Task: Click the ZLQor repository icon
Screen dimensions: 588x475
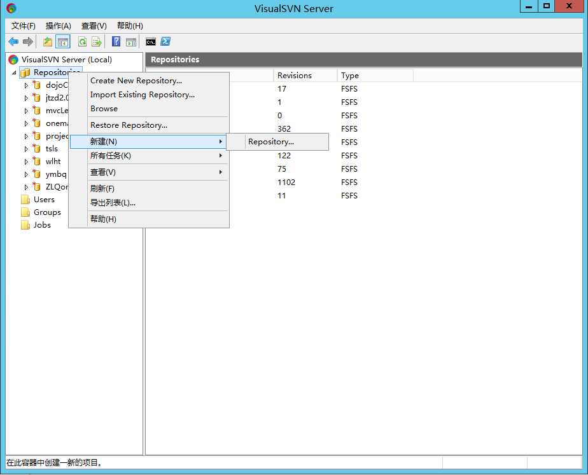Action: [37, 187]
